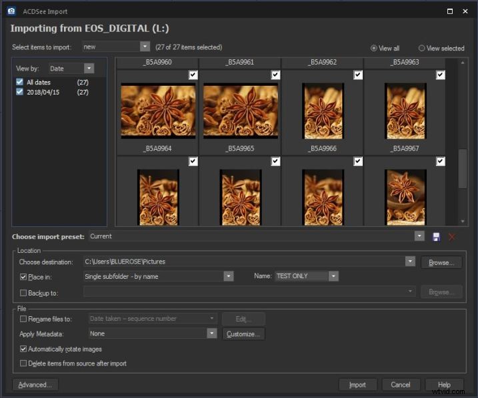Click the thumbnail pane vertical scrollbar thumb
This screenshot has width=478, height=398.
tap(463, 168)
